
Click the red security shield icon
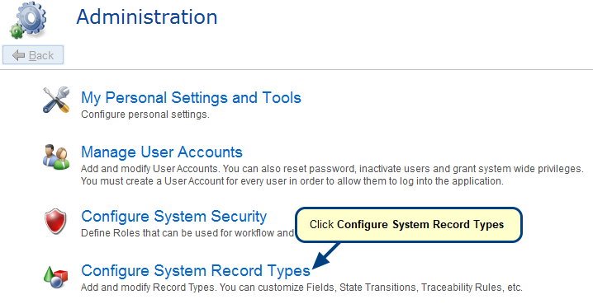55,221
